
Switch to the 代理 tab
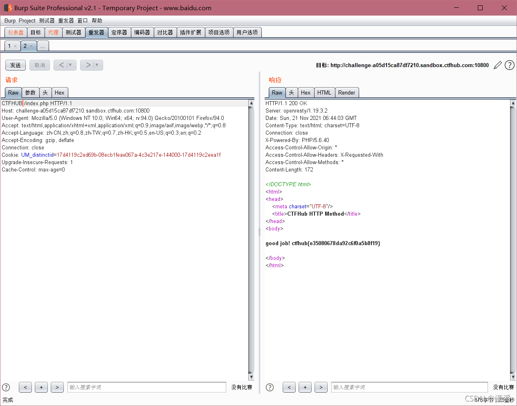[x=54, y=32]
